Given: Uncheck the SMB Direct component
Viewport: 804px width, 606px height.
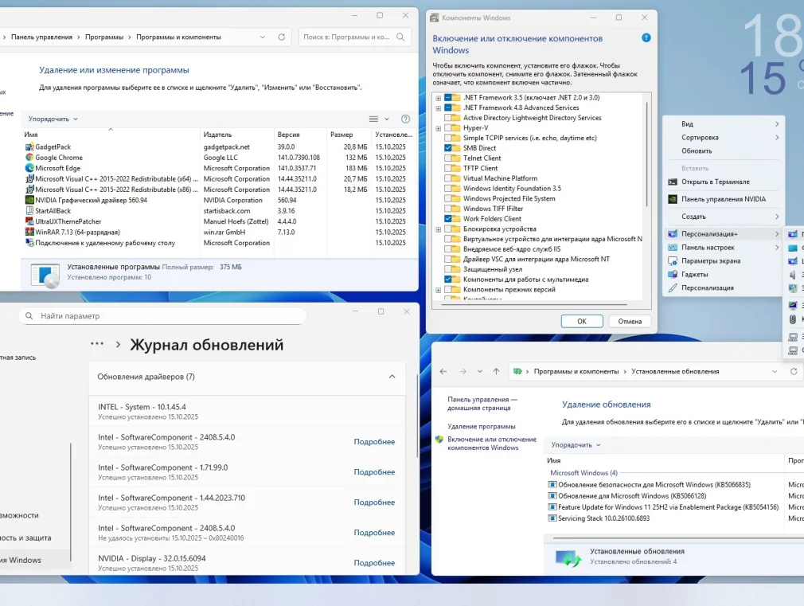Looking at the screenshot, I should click(x=448, y=148).
